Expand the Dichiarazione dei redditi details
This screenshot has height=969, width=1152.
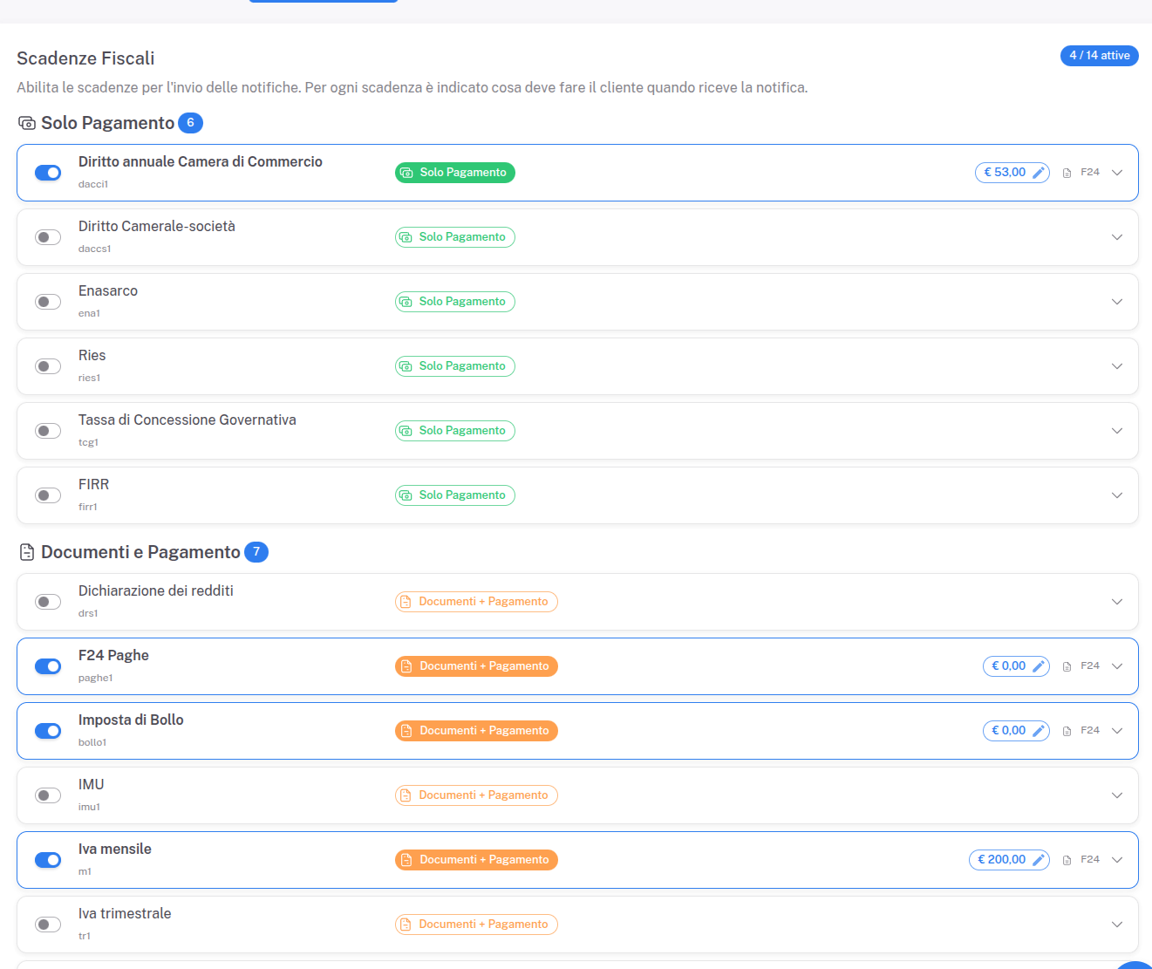tap(1117, 601)
